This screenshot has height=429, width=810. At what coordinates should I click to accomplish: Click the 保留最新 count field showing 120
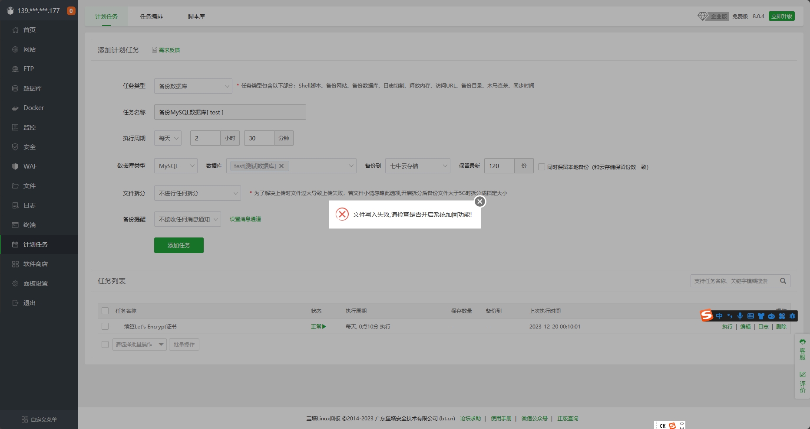click(x=499, y=166)
